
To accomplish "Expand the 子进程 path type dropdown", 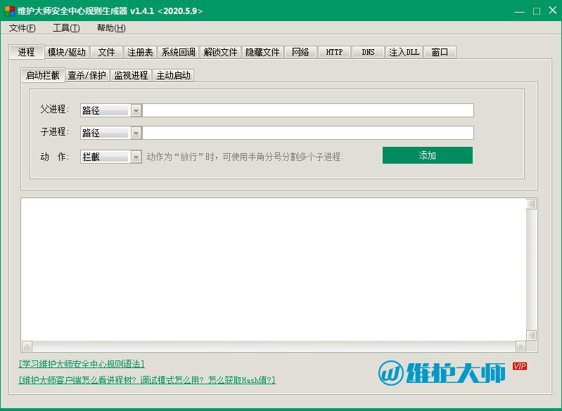I will point(136,133).
